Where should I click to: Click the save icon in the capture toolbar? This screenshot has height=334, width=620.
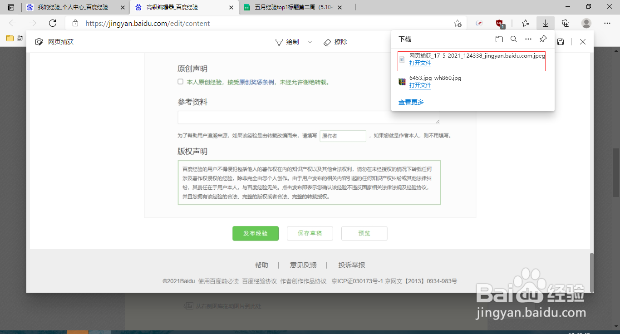(561, 42)
